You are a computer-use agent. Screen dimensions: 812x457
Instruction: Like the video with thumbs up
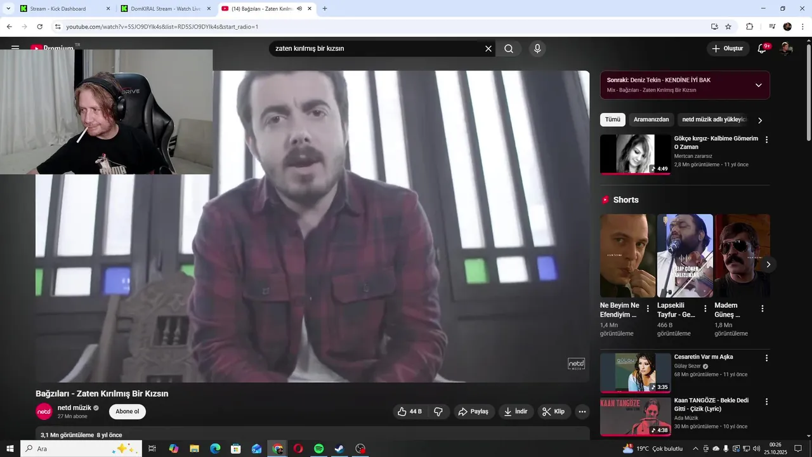point(410,411)
